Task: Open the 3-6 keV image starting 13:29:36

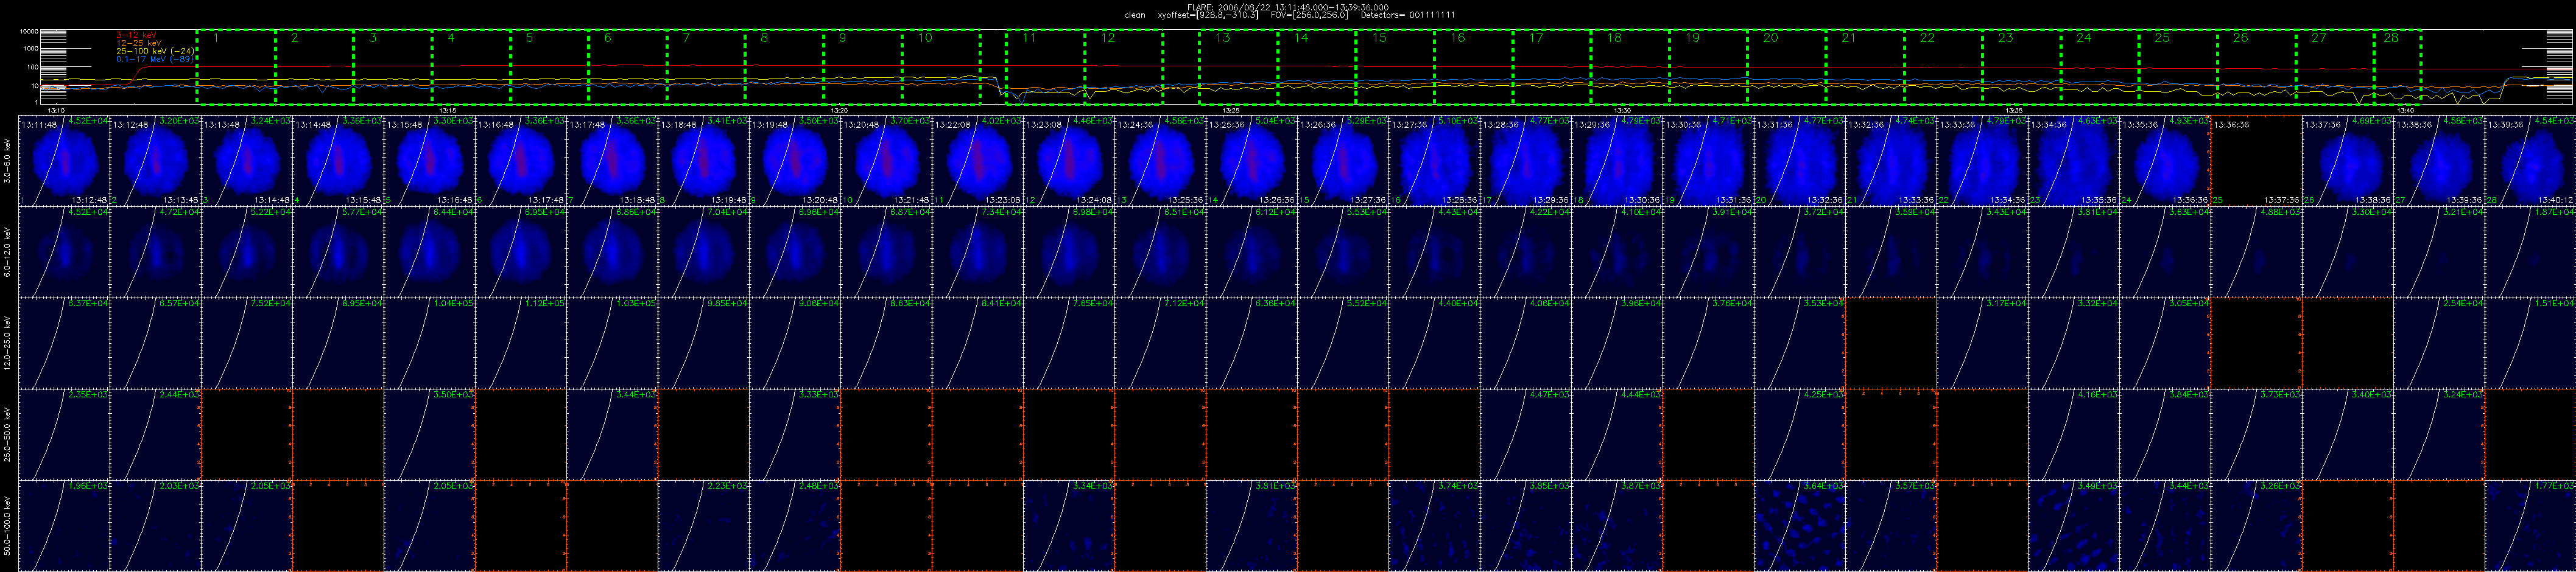Action: click(x=1617, y=161)
